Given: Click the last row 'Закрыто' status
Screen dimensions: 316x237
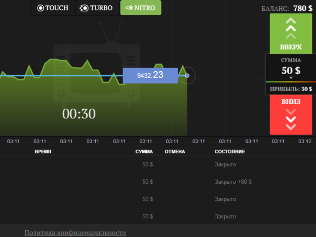Looking at the screenshot, I should [225, 216].
